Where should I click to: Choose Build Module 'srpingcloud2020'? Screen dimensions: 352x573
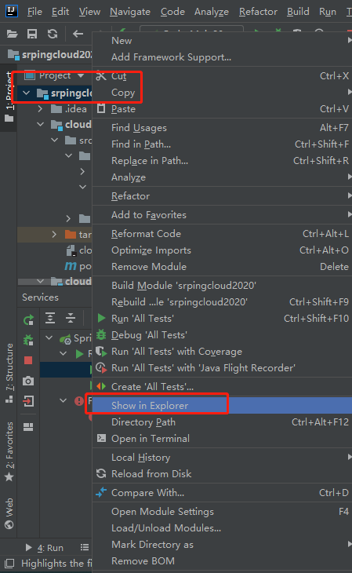222,286
